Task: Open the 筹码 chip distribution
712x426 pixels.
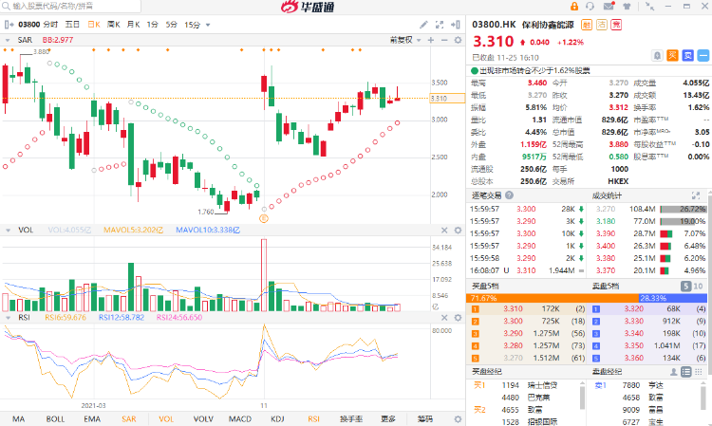Action: tap(425, 418)
